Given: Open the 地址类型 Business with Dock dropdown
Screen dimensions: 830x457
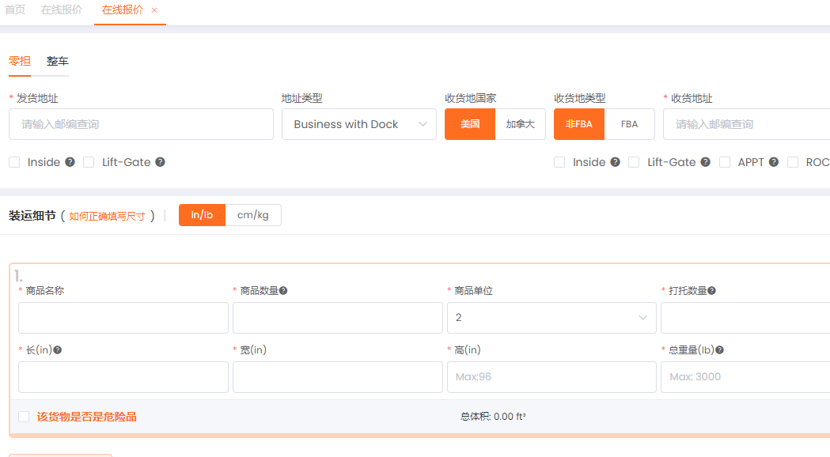Looking at the screenshot, I should [358, 124].
